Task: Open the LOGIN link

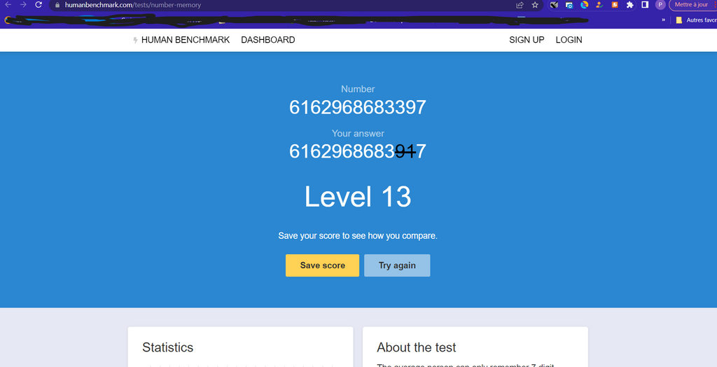Action: click(569, 40)
